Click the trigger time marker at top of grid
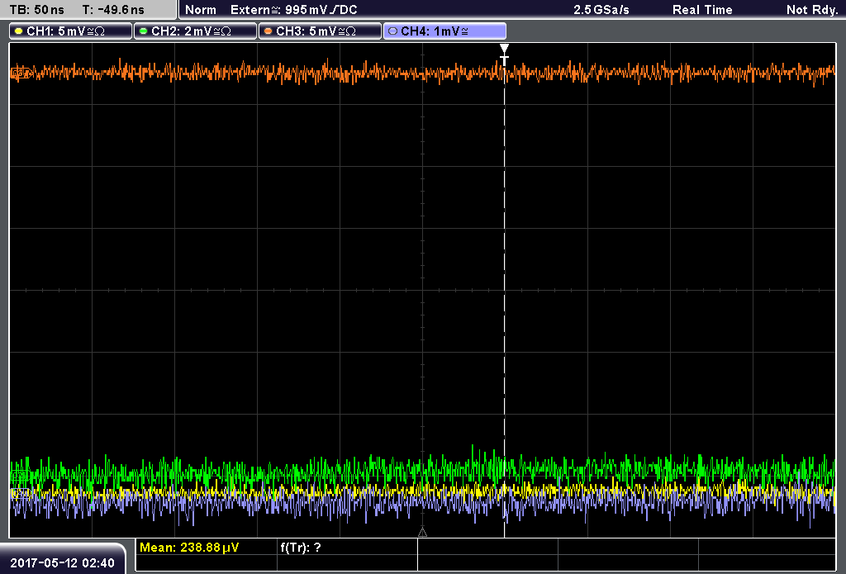 [505, 55]
